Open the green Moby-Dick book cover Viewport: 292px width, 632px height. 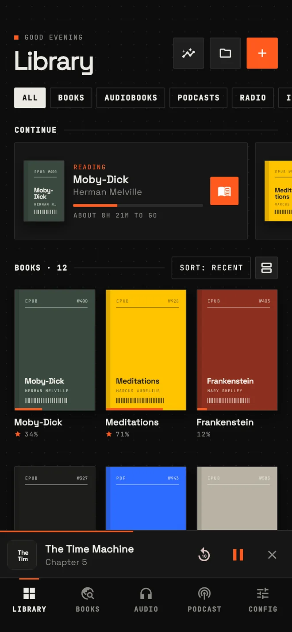(55, 350)
